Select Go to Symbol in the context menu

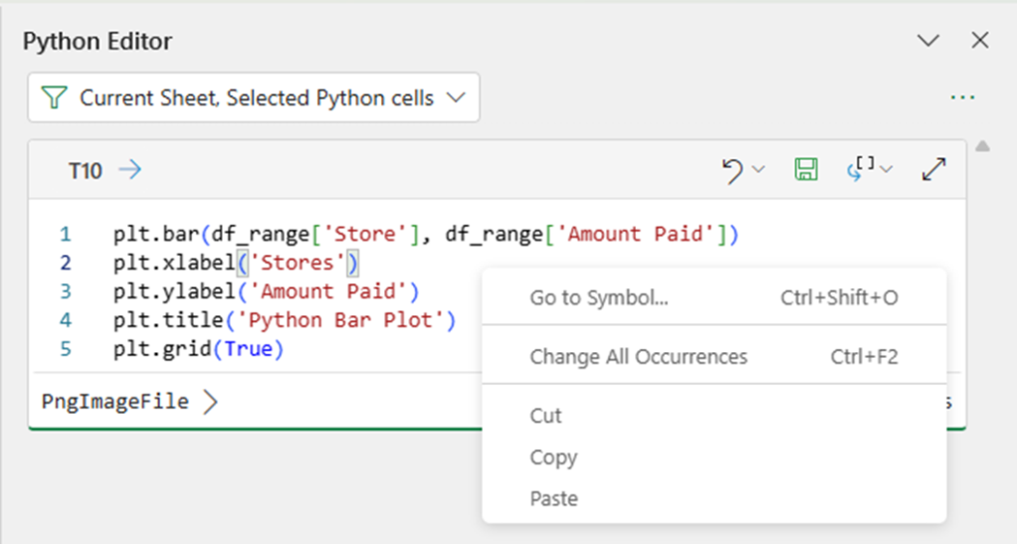599,297
